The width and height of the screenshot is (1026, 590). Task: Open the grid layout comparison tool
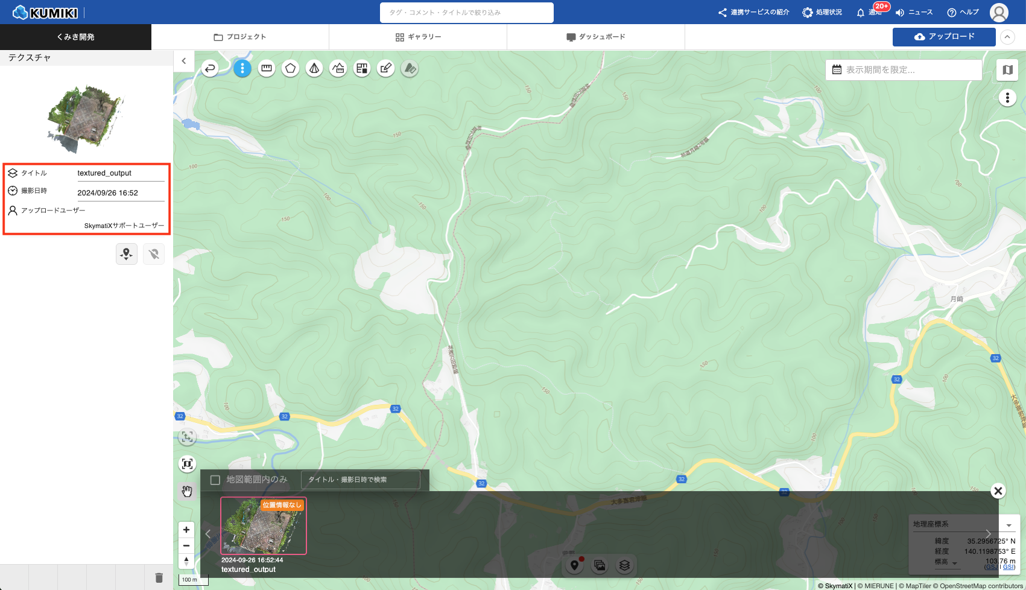click(x=362, y=69)
